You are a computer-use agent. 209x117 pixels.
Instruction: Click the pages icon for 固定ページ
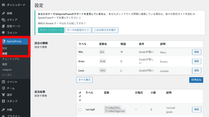[3, 26]
